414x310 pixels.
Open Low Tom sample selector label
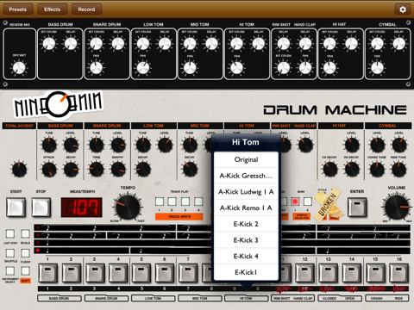click(153, 298)
